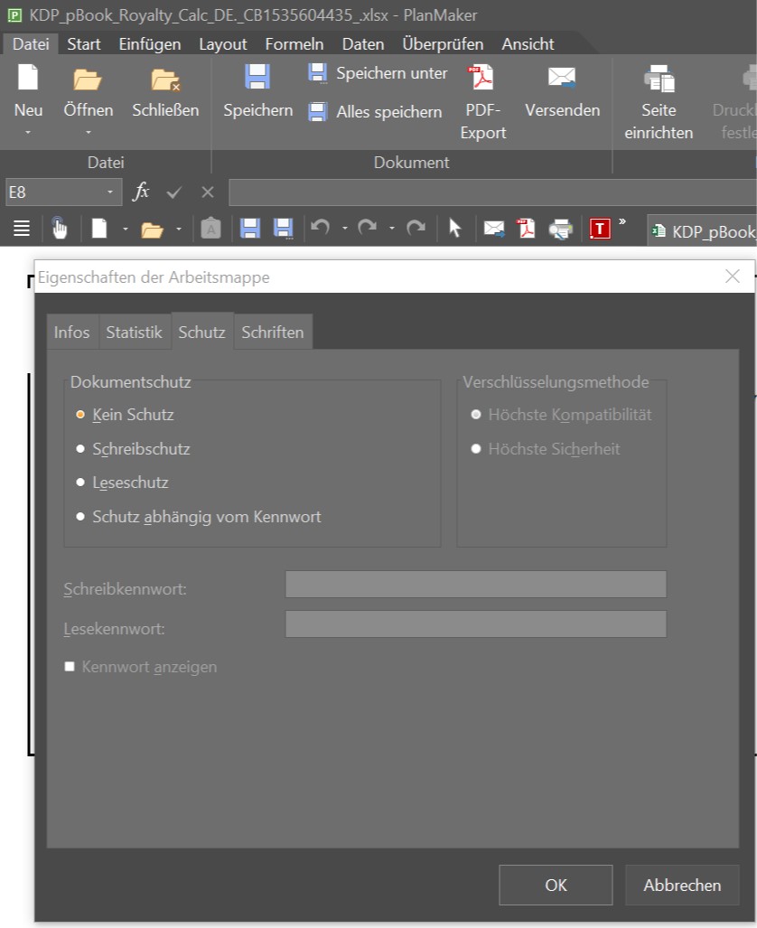Click the print preview icon in the quick toolbar
Screen dimensions: 757x928
click(x=560, y=229)
